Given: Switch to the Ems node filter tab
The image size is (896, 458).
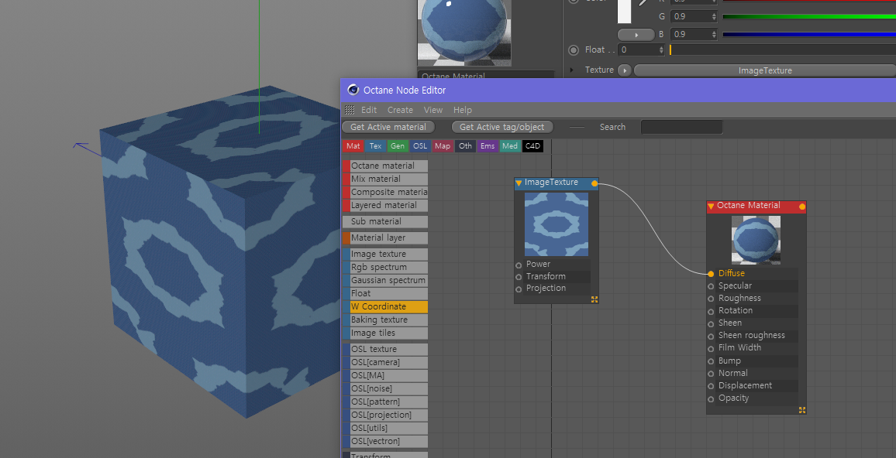Looking at the screenshot, I should pyautogui.click(x=488, y=146).
